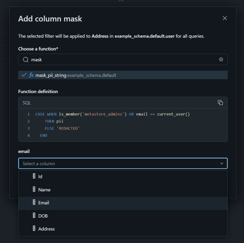Click the column icon beside Name
Viewport: 244px width, 243px height.
(x=34, y=189)
